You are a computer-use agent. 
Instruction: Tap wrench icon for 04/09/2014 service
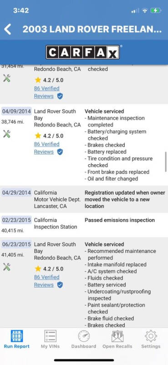click(x=7, y=134)
